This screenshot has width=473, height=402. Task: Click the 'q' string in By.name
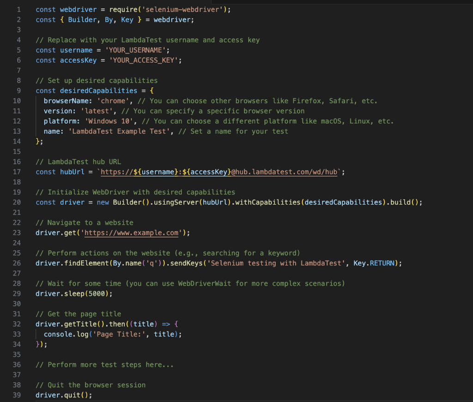click(x=152, y=263)
